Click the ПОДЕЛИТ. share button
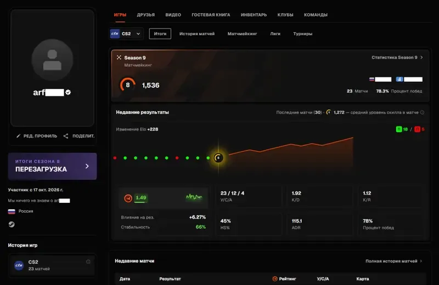439x285 pixels. pyautogui.click(x=83, y=136)
